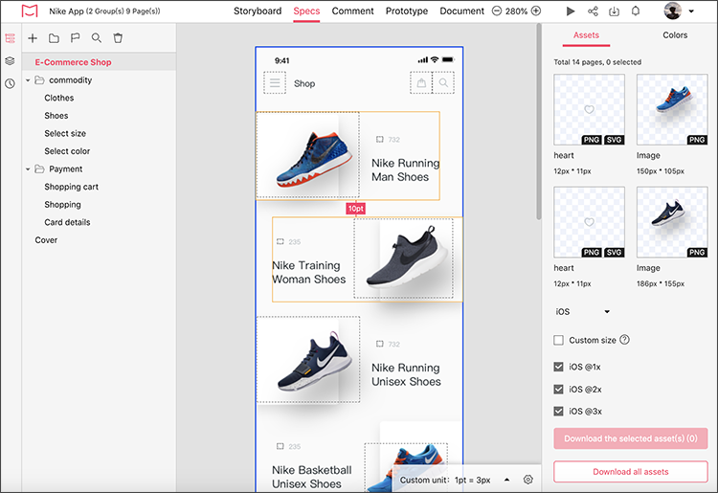Screen dimensions: 718x493
Task: Switch to the Colors panel tab
Action: [x=675, y=35]
